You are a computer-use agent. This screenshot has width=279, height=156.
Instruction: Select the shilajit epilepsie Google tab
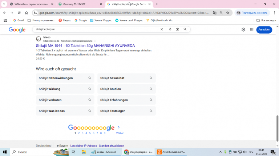click(x=129, y=4)
